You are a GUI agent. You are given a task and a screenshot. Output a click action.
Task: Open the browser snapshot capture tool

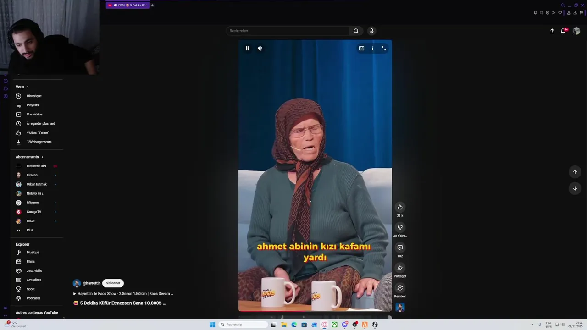point(542,13)
